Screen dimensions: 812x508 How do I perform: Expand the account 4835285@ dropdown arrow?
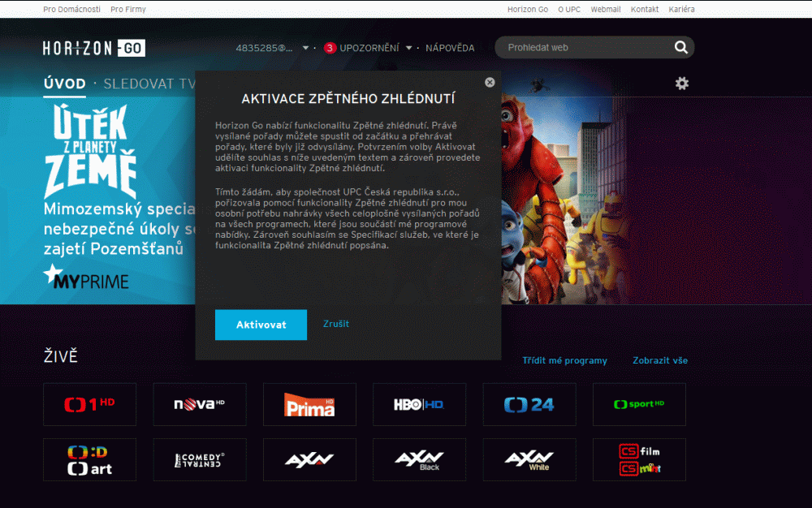click(305, 48)
